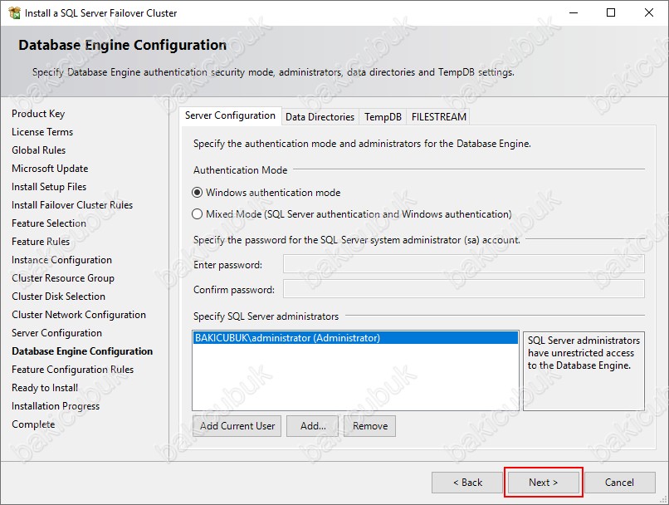The width and height of the screenshot is (669, 505).
Task: Select BAKICUBUK\administrator in administrators list
Action: tap(355, 338)
